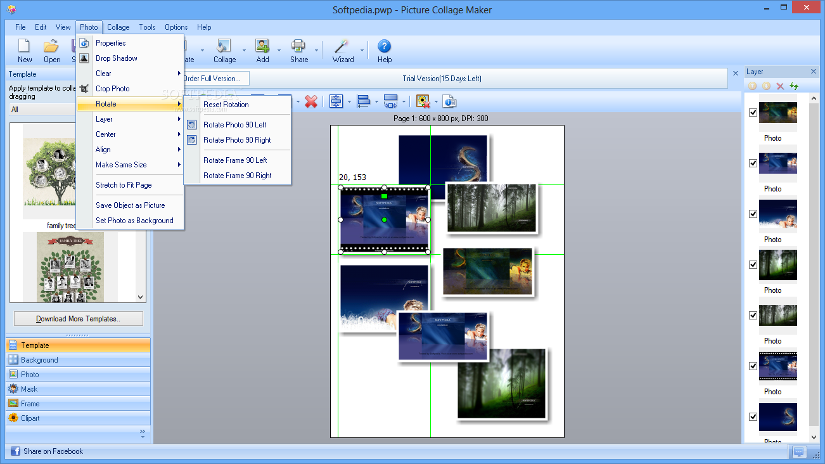Screen dimensions: 825x464
Task: Uncheck the fifth Photo layer checkbox
Action: pos(753,316)
